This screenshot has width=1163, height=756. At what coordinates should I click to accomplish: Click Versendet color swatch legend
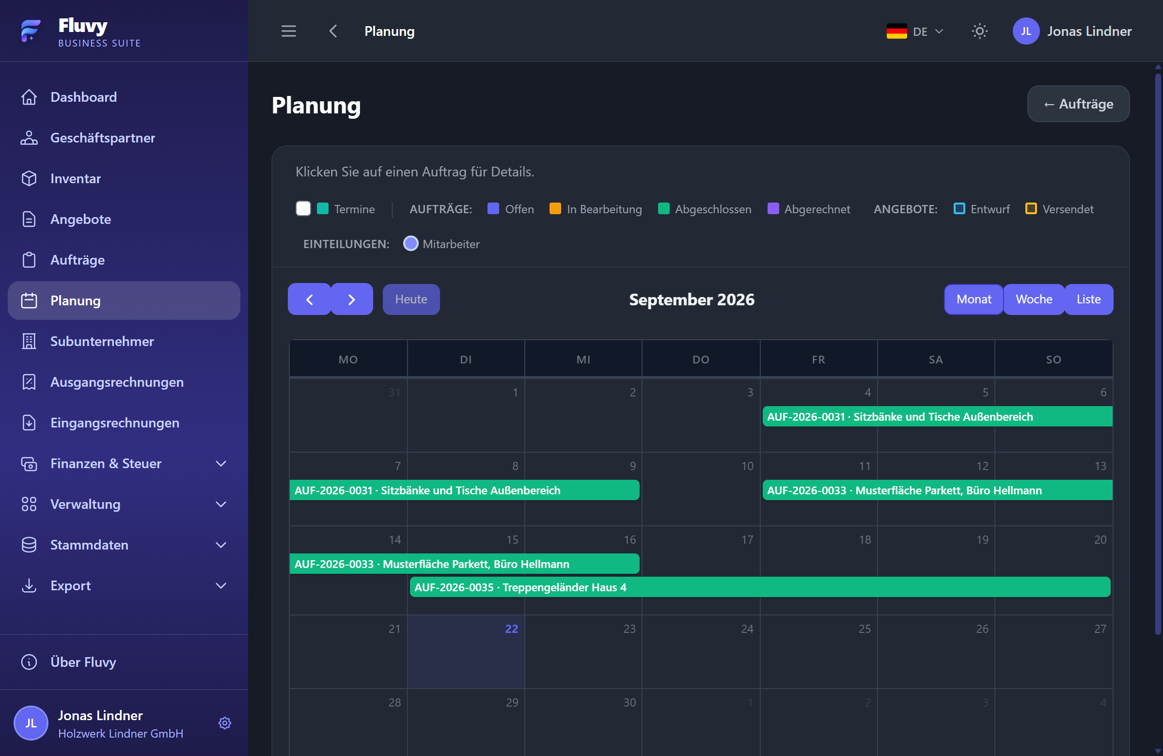coord(1031,209)
